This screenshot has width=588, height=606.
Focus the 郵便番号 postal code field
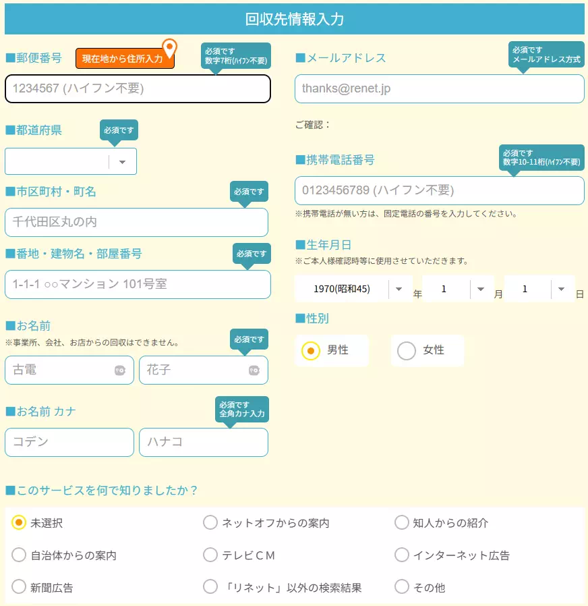pos(138,88)
